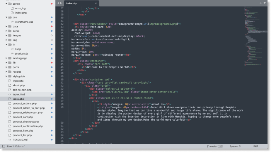Viewport: 271px width, 152px height.
Task: Click blue status dot beside storetheme.css
Action: tap(52, 22)
